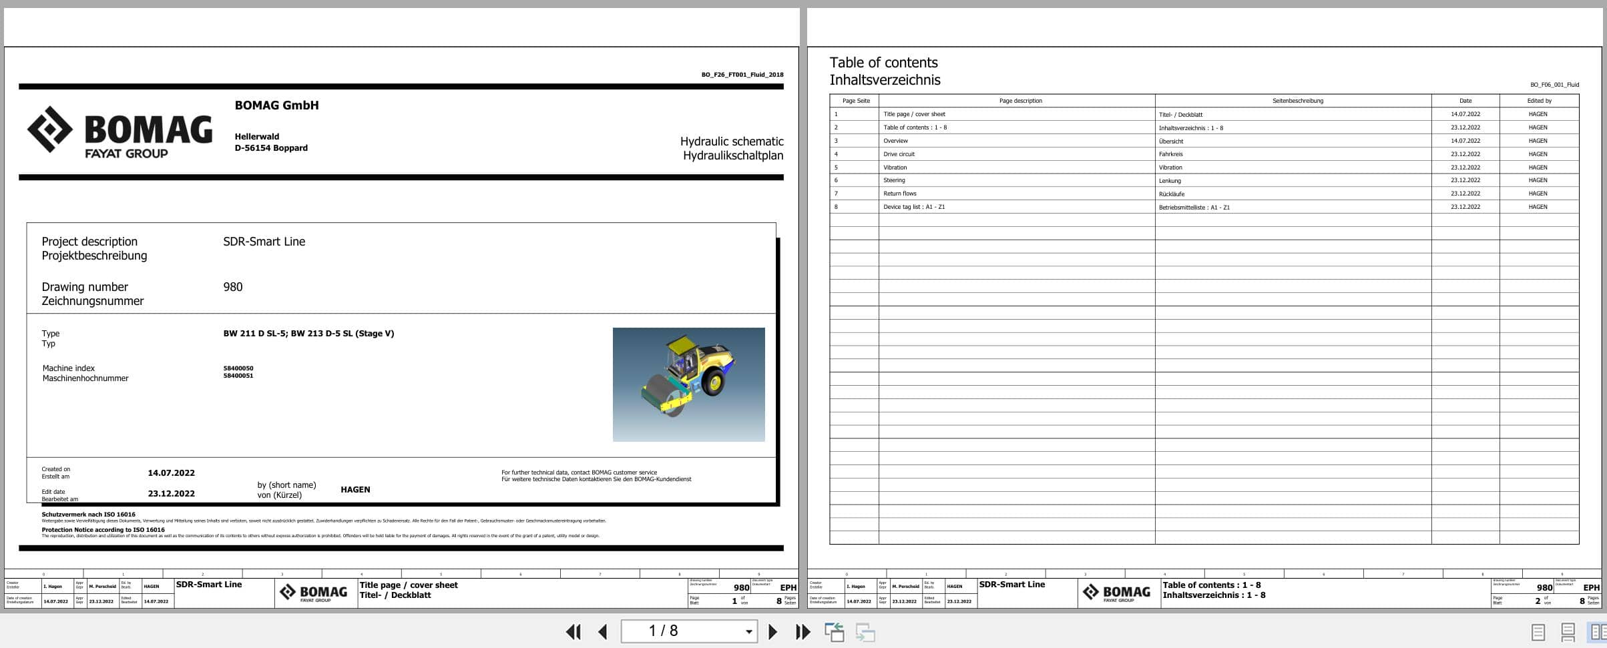Image resolution: width=1607 pixels, height=648 pixels.
Task: Click 'Title page / cover sheet' in contents table
Action: pos(914,114)
